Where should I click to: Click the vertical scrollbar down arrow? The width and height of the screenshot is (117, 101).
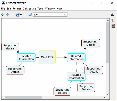point(108,94)
